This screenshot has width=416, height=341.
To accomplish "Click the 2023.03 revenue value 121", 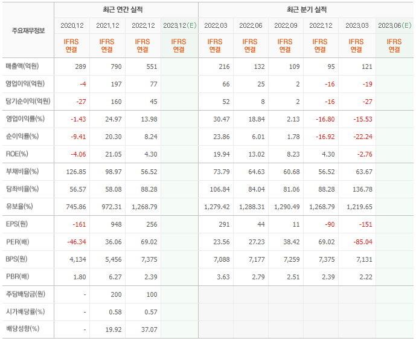I will 367,67.
